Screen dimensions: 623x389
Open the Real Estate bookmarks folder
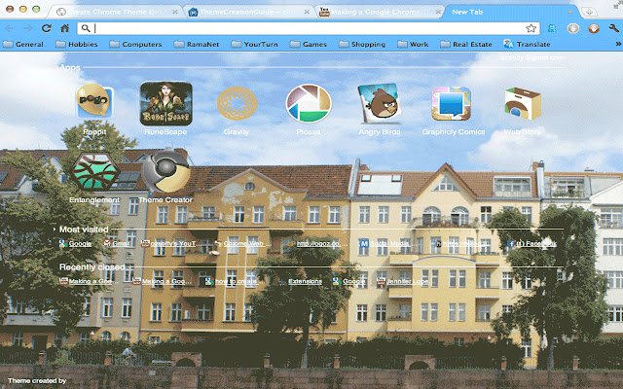[466, 44]
